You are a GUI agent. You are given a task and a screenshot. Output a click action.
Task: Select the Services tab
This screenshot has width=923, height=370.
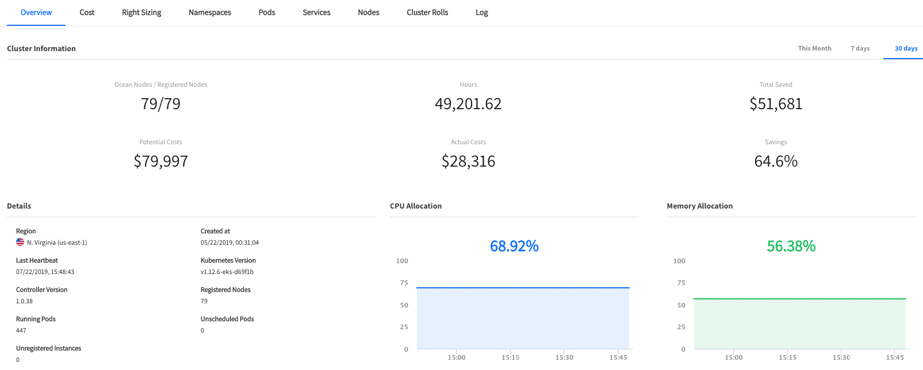(316, 13)
